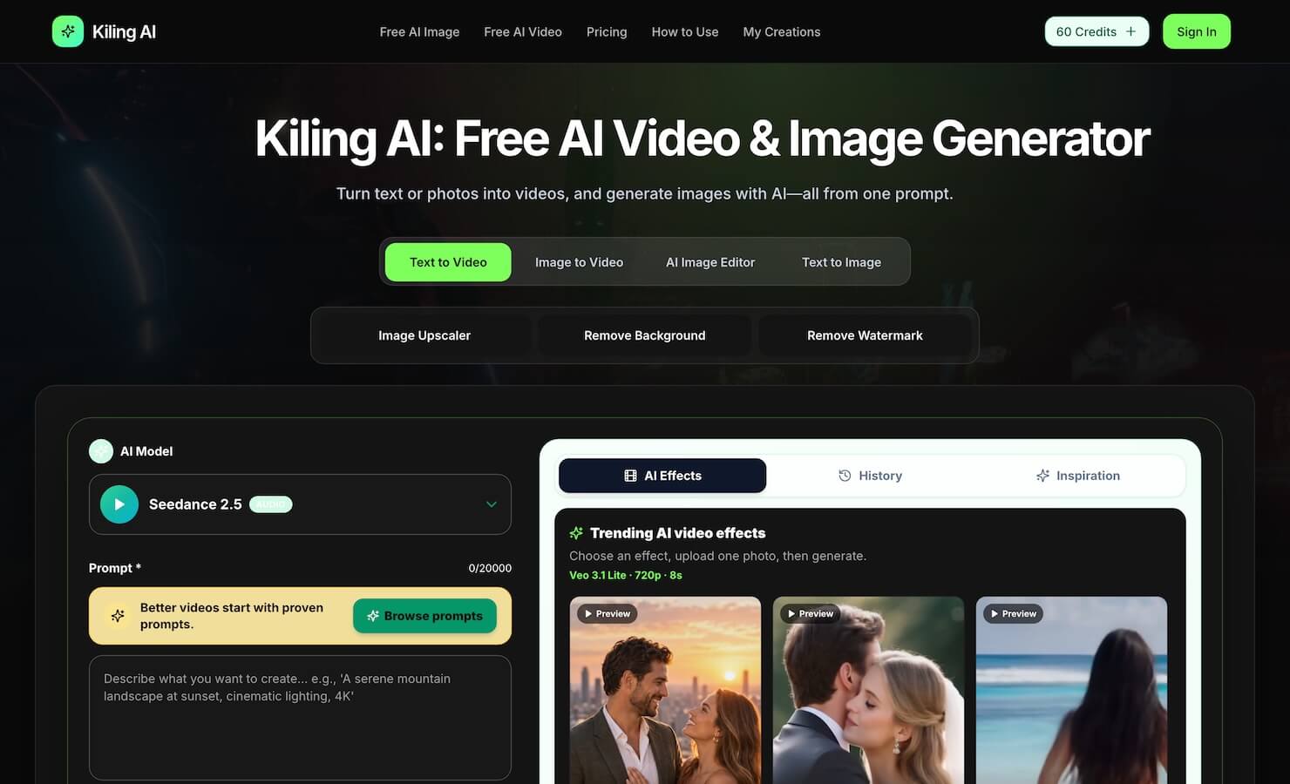
Task: Switch to the History tab
Action: pos(870,476)
